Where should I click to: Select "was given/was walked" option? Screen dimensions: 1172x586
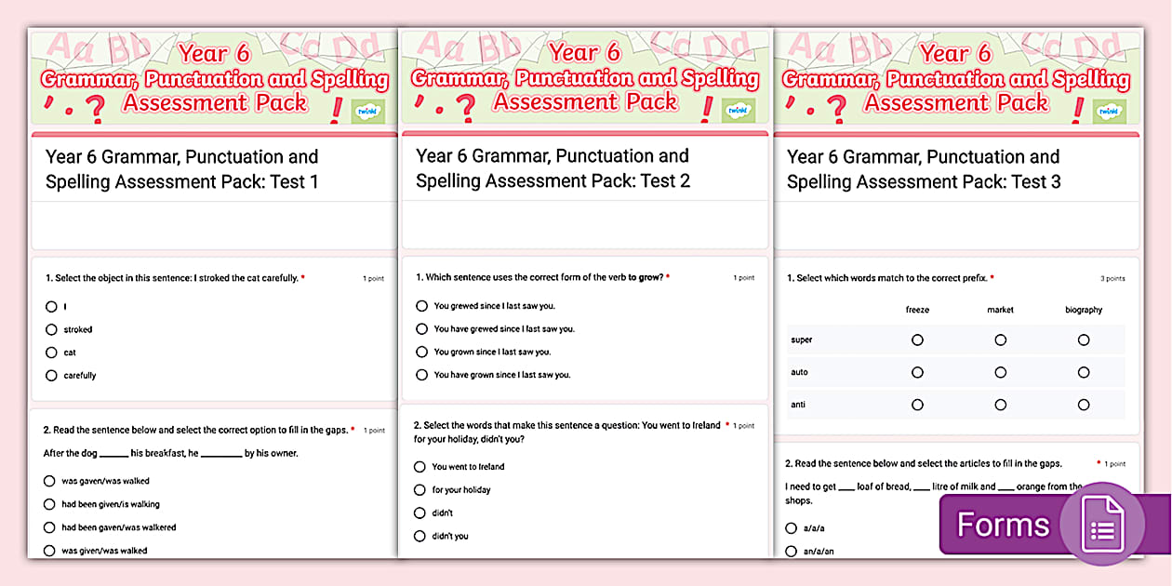point(49,549)
